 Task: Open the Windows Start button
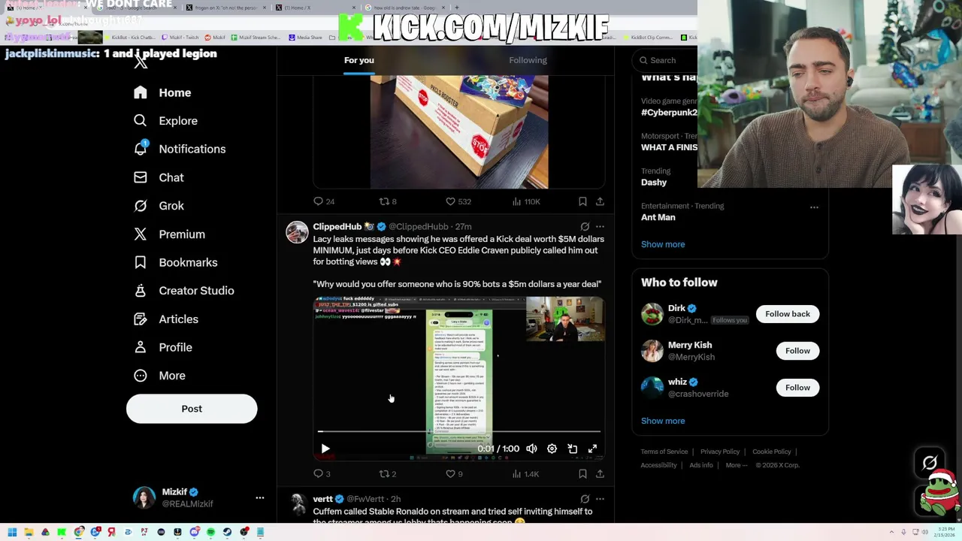(x=12, y=532)
